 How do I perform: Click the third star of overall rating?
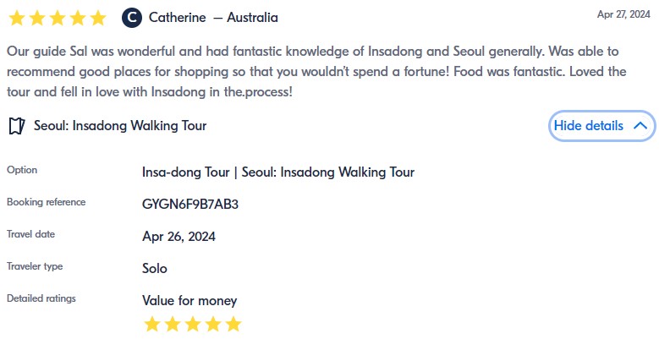pos(57,18)
